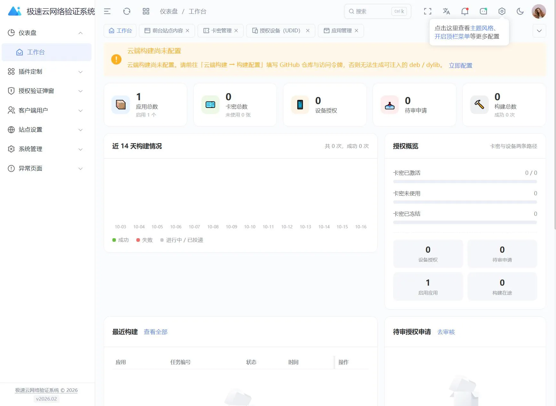The height and width of the screenshot is (406, 556).
Task: Click 查看全部 next to 最近构建
Action: coord(156,332)
